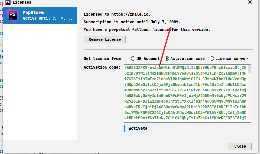Close the window with the X icon
This screenshot has height=154, width=260.
[x=250, y=2]
